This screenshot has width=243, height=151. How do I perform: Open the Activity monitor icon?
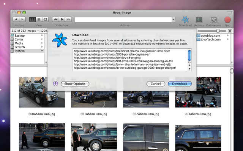click(199, 20)
